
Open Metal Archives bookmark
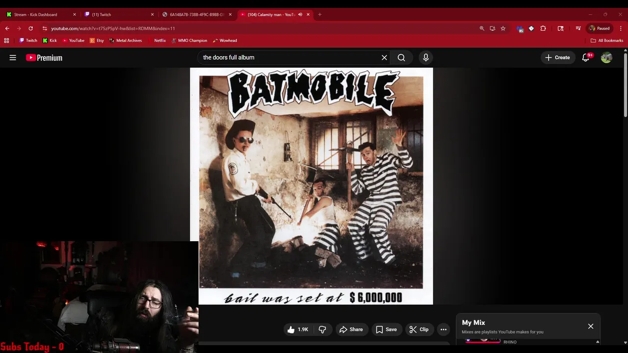pos(126,41)
